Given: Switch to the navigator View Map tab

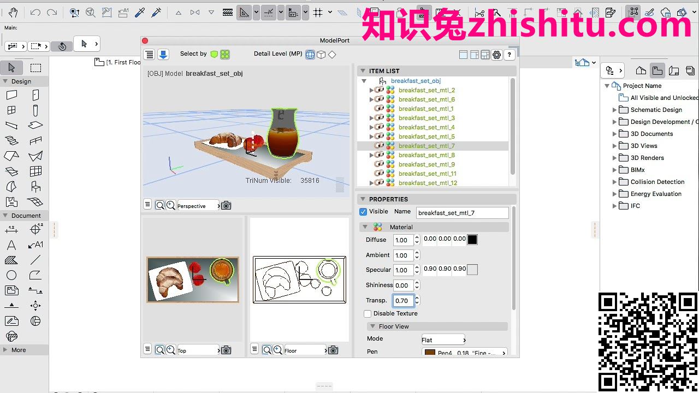Looking at the screenshot, I should coord(657,70).
